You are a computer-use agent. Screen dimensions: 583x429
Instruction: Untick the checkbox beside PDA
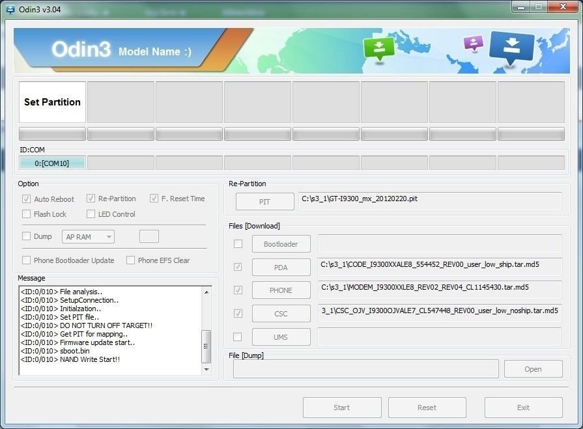pyautogui.click(x=238, y=267)
